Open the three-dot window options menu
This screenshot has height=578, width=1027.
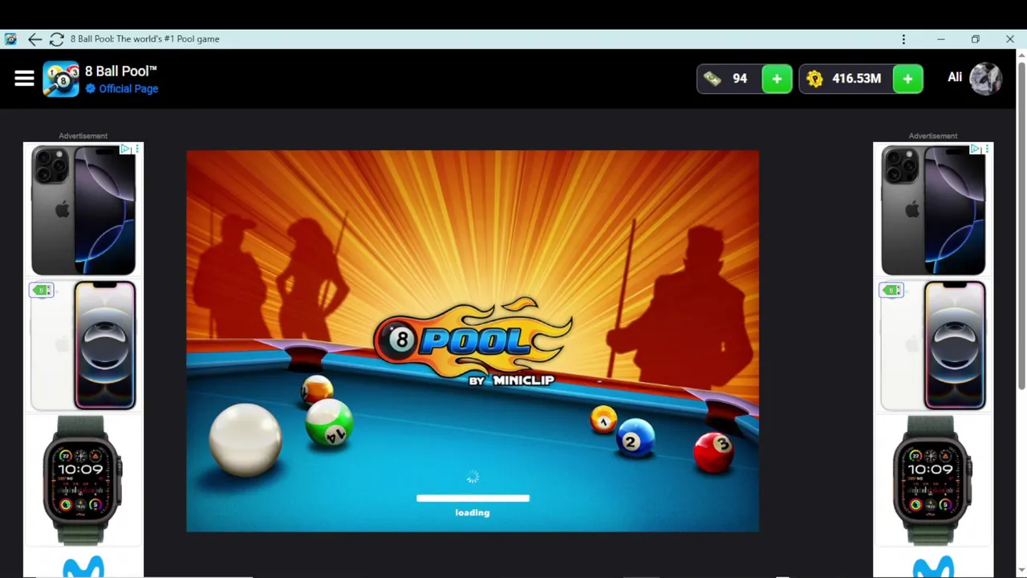coord(903,39)
